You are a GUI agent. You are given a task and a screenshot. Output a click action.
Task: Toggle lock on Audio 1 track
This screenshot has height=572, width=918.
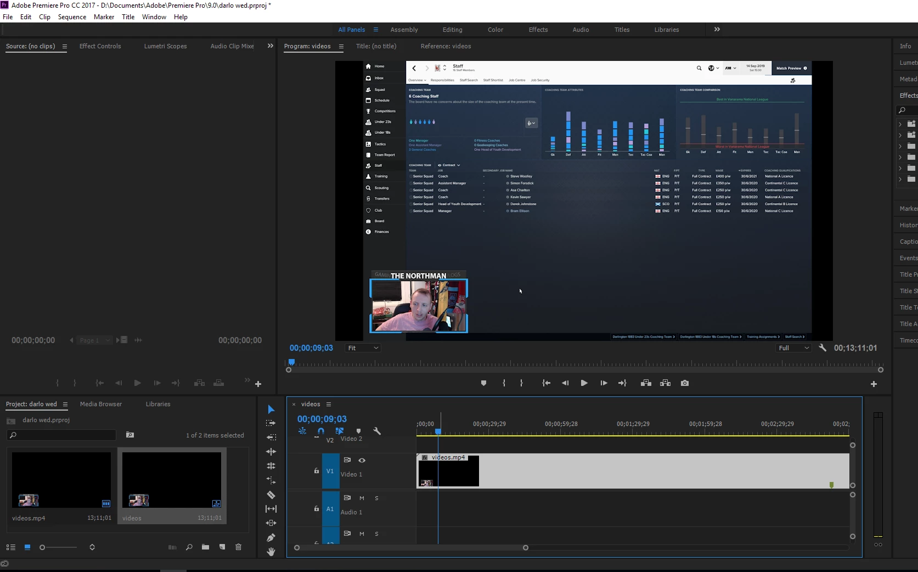[317, 509]
